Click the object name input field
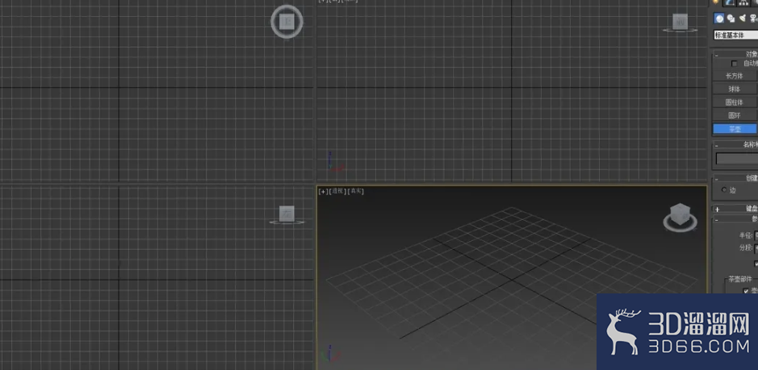758x370 pixels. pyautogui.click(x=737, y=159)
